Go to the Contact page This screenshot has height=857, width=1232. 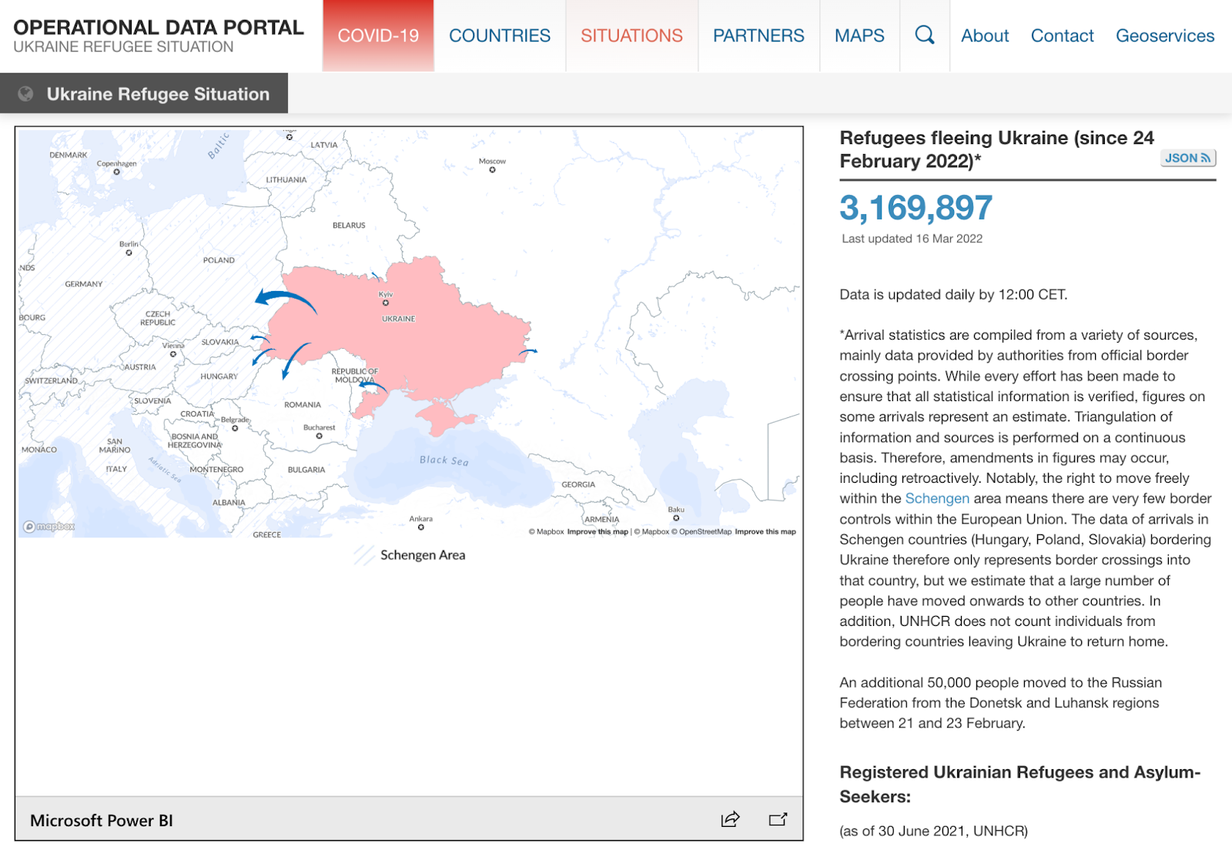pos(1062,36)
